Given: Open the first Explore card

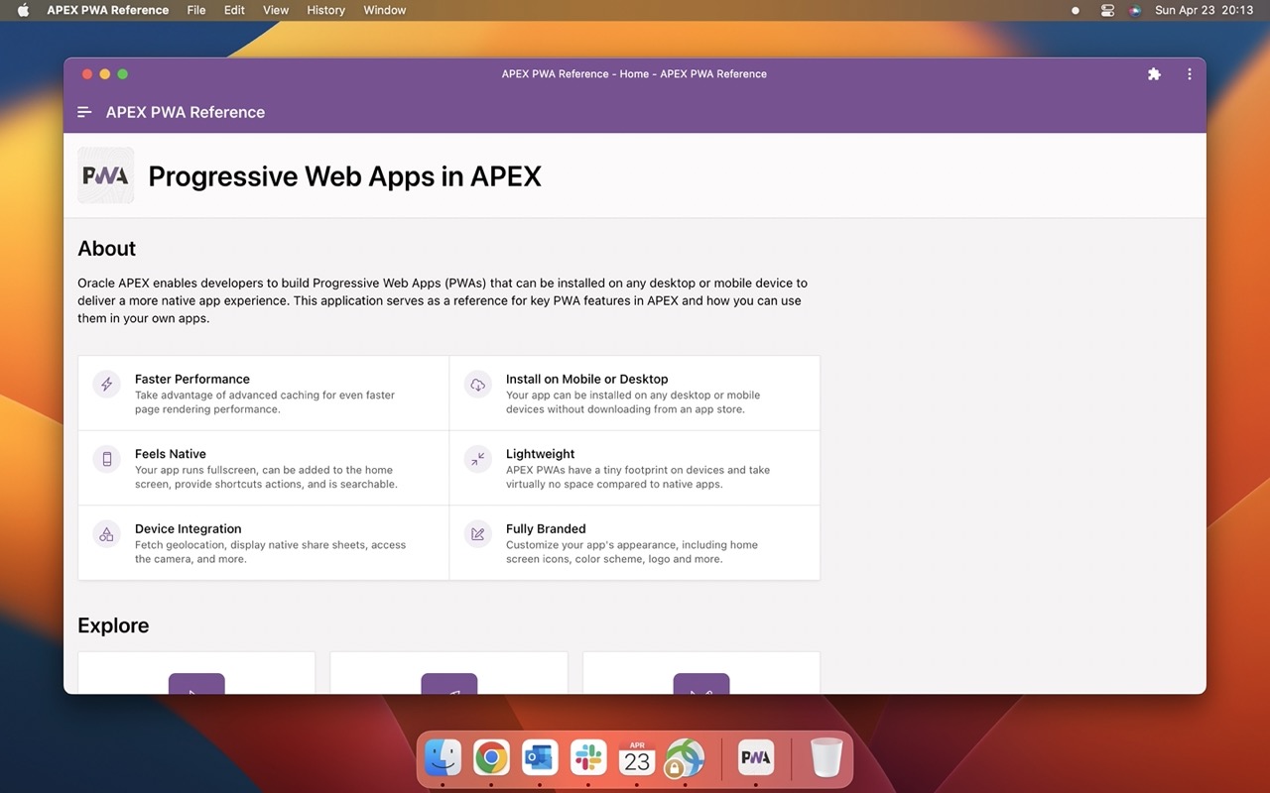Looking at the screenshot, I should [196, 674].
